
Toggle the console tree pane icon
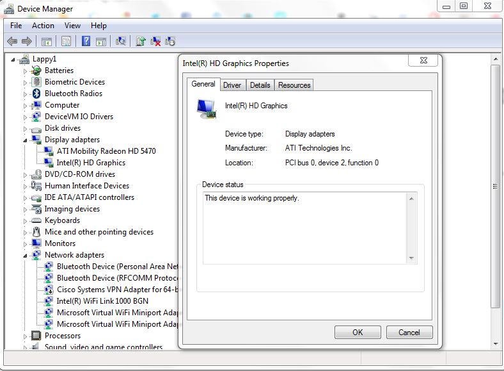point(46,41)
